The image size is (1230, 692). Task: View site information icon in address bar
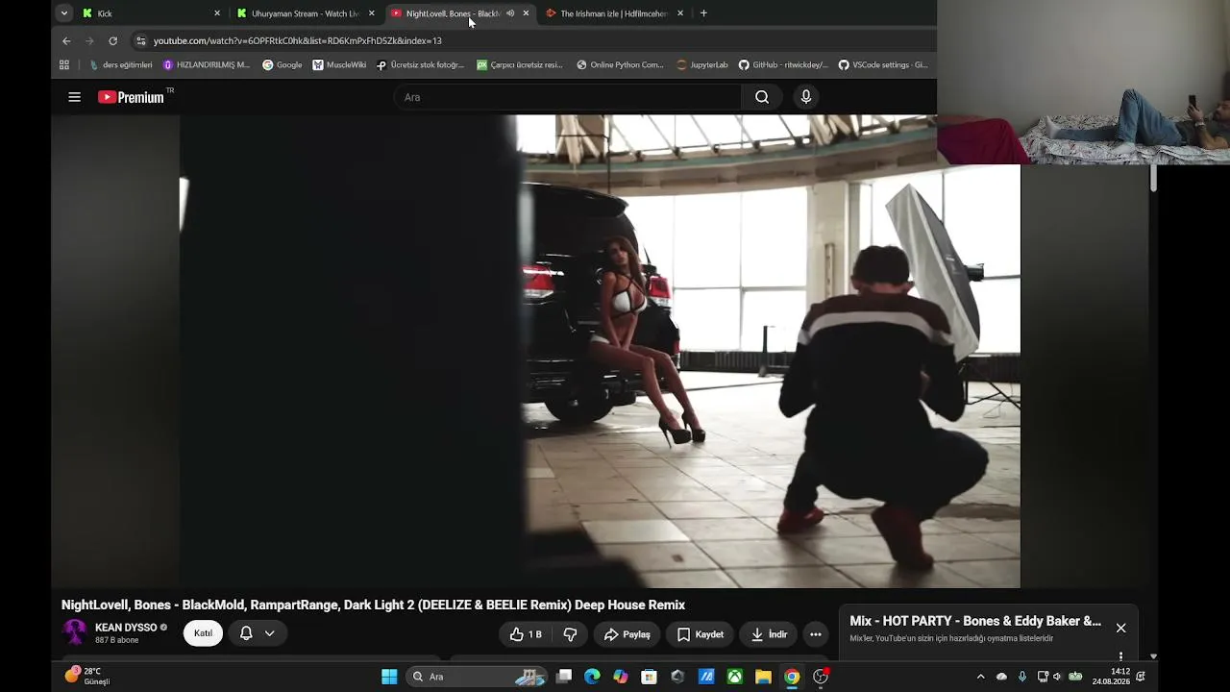[x=140, y=40]
